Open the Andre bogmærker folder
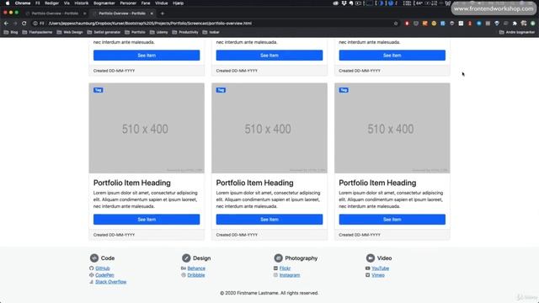This screenshot has height=303, width=539. coord(517,32)
